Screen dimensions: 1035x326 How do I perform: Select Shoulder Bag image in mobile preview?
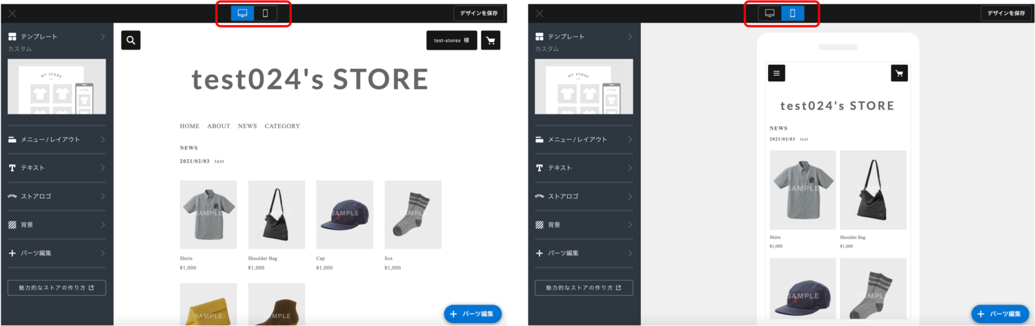click(x=874, y=190)
